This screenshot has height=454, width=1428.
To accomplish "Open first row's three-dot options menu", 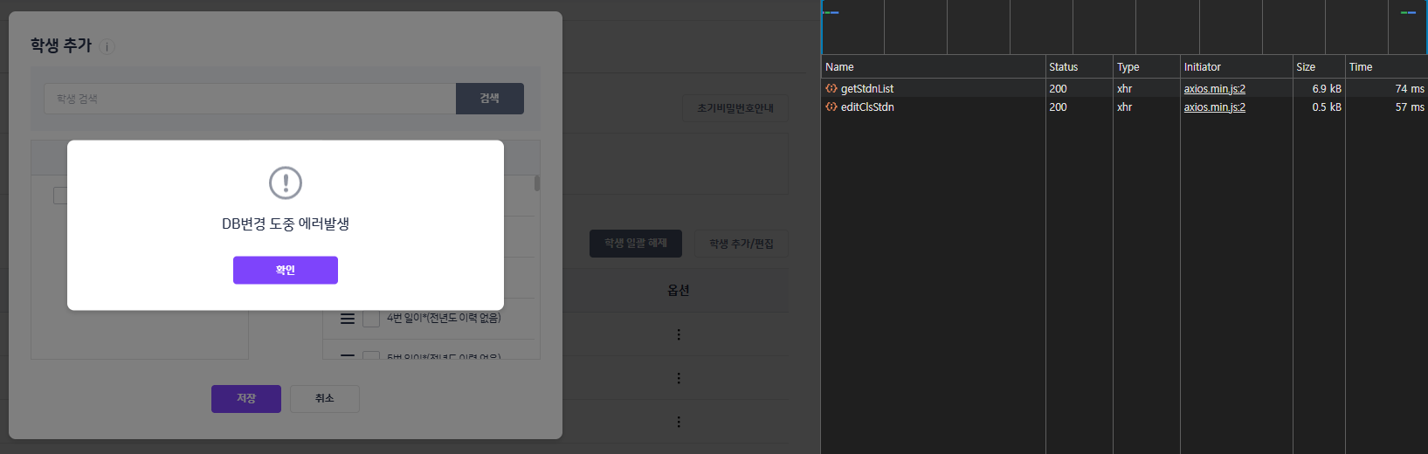I will [679, 334].
